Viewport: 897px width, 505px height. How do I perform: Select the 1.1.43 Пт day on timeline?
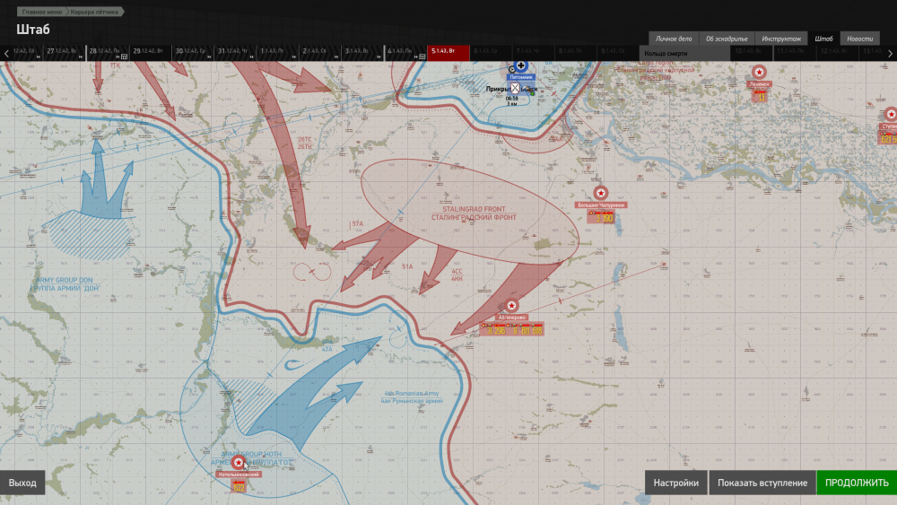point(277,53)
